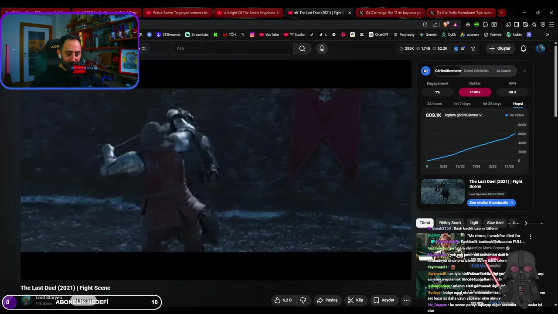The width and height of the screenshot is (558, 314).
Task: Select the Genel Görünüm panel tab
Action: 476,71
